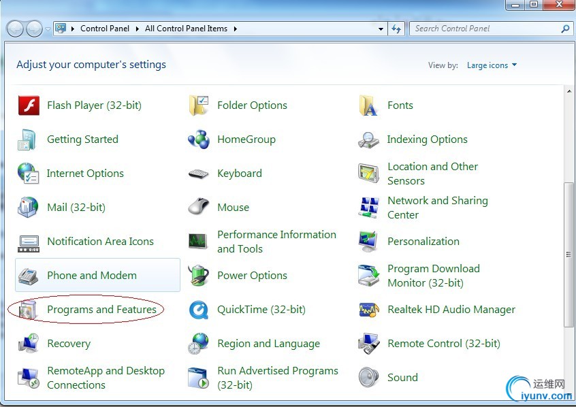Click the scrollbar up arrow
This screenshot has height=407, width=576.
click(569, 91)
